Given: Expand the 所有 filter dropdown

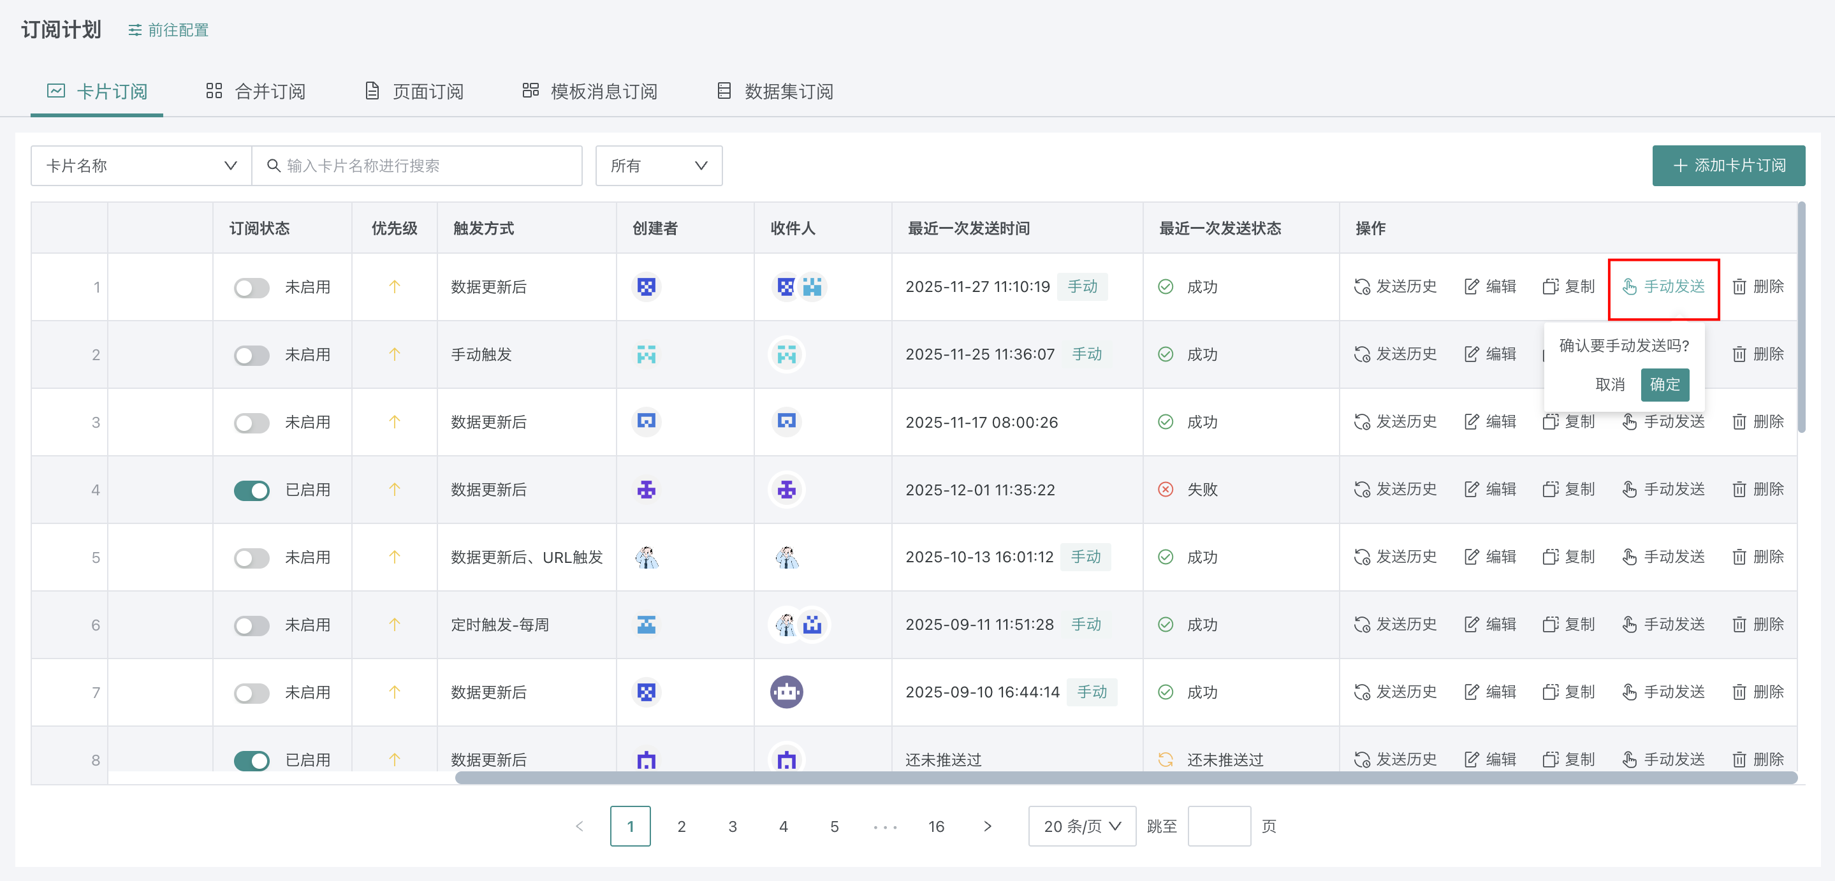Looking at the screenshot, I should (x=658, y=166).
